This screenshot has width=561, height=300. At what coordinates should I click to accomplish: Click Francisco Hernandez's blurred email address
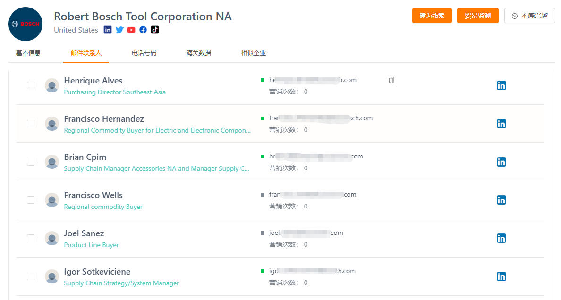coord(321,118)
